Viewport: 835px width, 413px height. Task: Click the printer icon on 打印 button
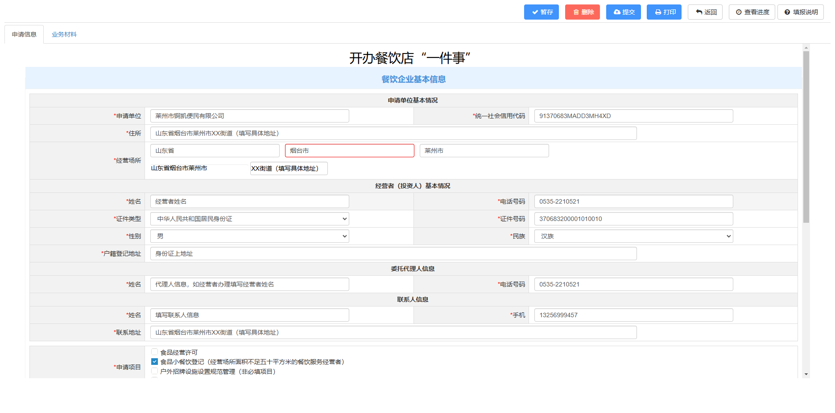658,12
